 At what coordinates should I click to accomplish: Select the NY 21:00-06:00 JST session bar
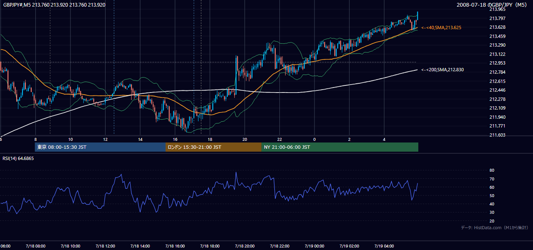pos(340,147)
